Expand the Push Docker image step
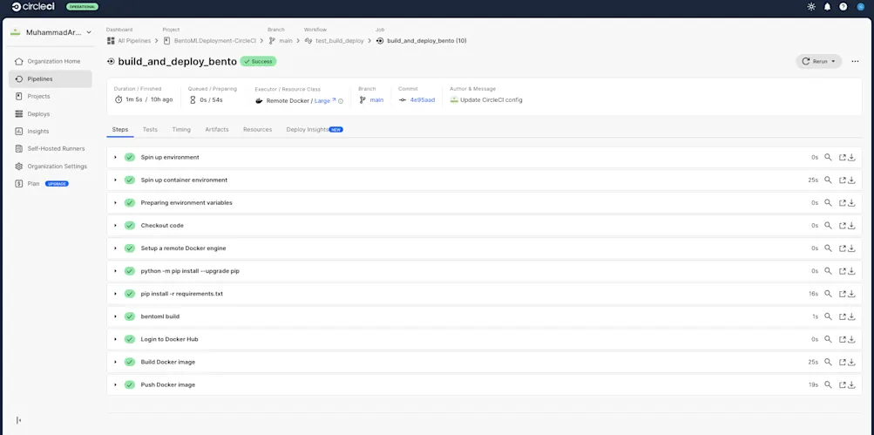Image resolution: width=874 pixels, height=435 pixels. pyautogui.click(x=115, y=384)
